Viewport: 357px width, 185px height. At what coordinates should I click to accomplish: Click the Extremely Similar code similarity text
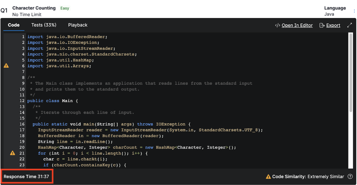click(x=326, y=177)
